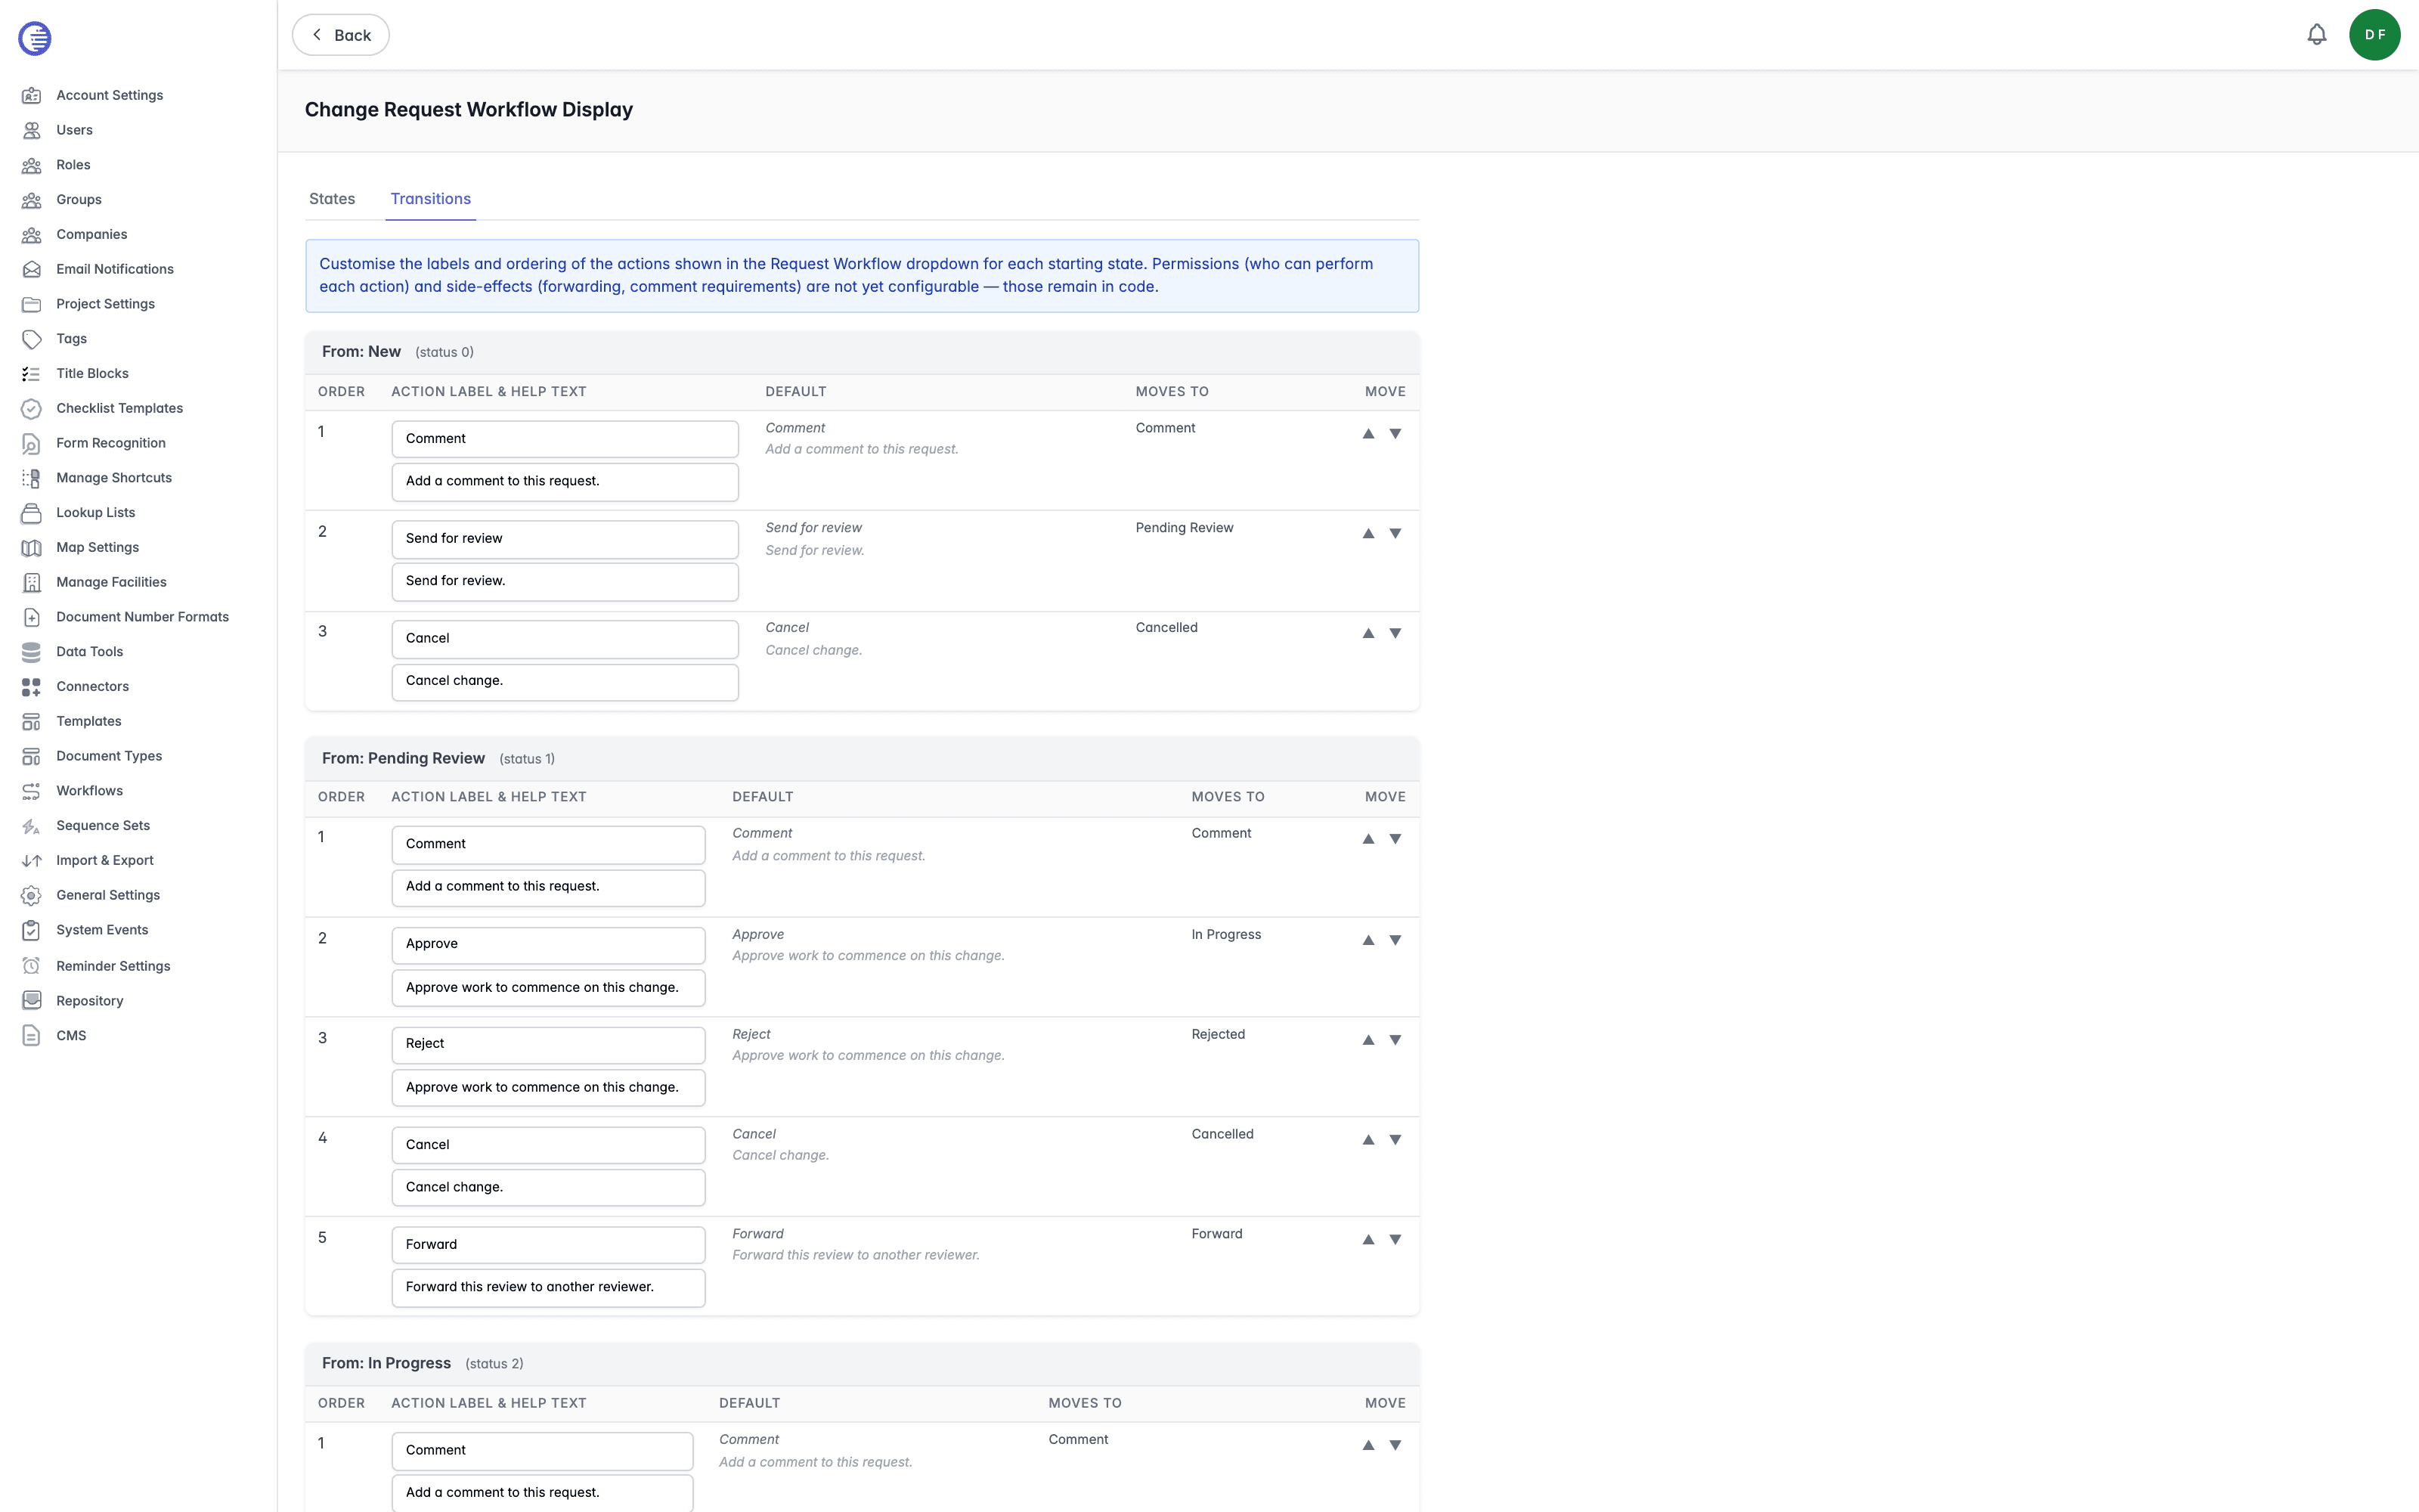Click 'From: In Progress' section heading
Viewport: 2419px width, 1512px height.
coord(386,1364)
